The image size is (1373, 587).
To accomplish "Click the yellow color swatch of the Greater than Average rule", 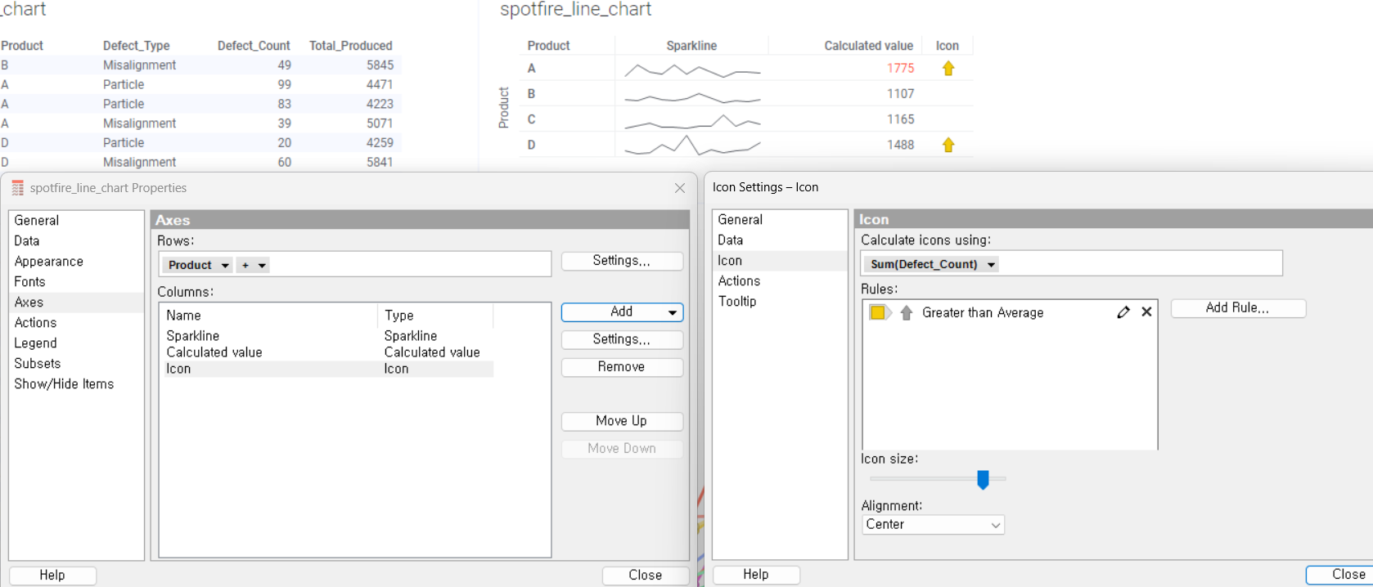I will point(877,312).
